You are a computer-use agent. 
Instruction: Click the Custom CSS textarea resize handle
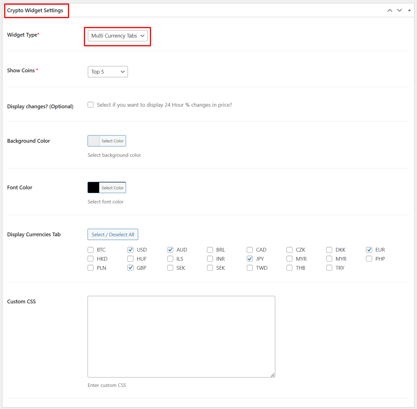(x=273, y=375)
